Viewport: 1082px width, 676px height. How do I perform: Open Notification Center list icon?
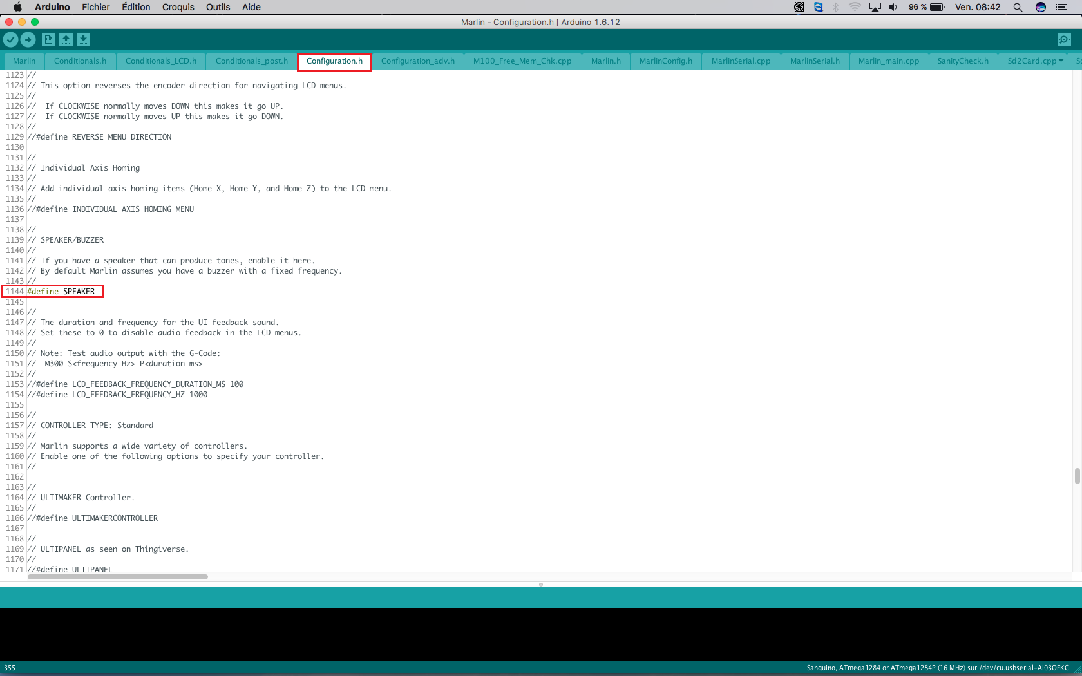pos(1061,7)
